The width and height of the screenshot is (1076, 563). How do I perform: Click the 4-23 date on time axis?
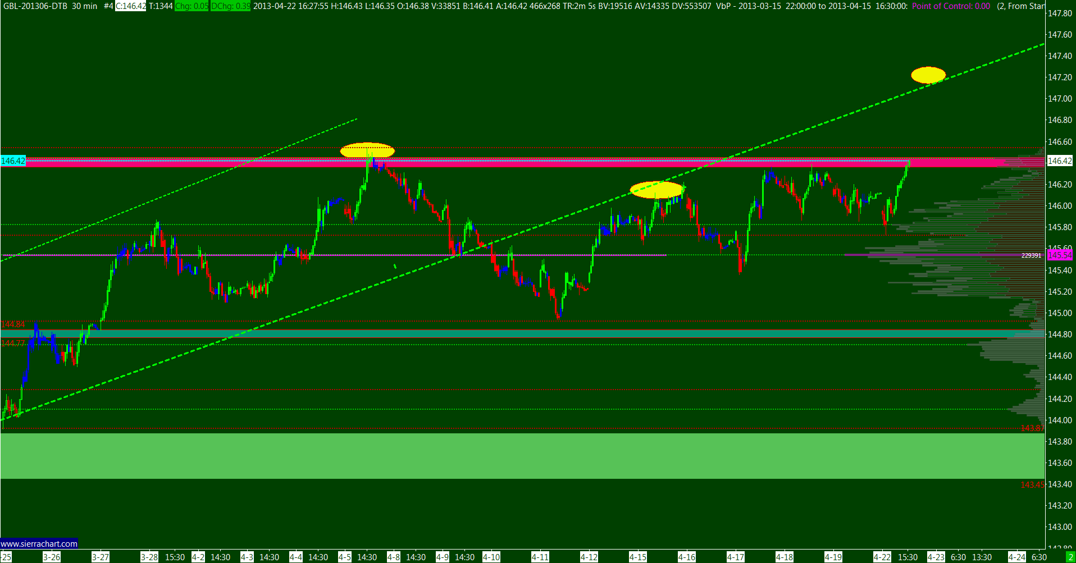click(x=936, y=557)
